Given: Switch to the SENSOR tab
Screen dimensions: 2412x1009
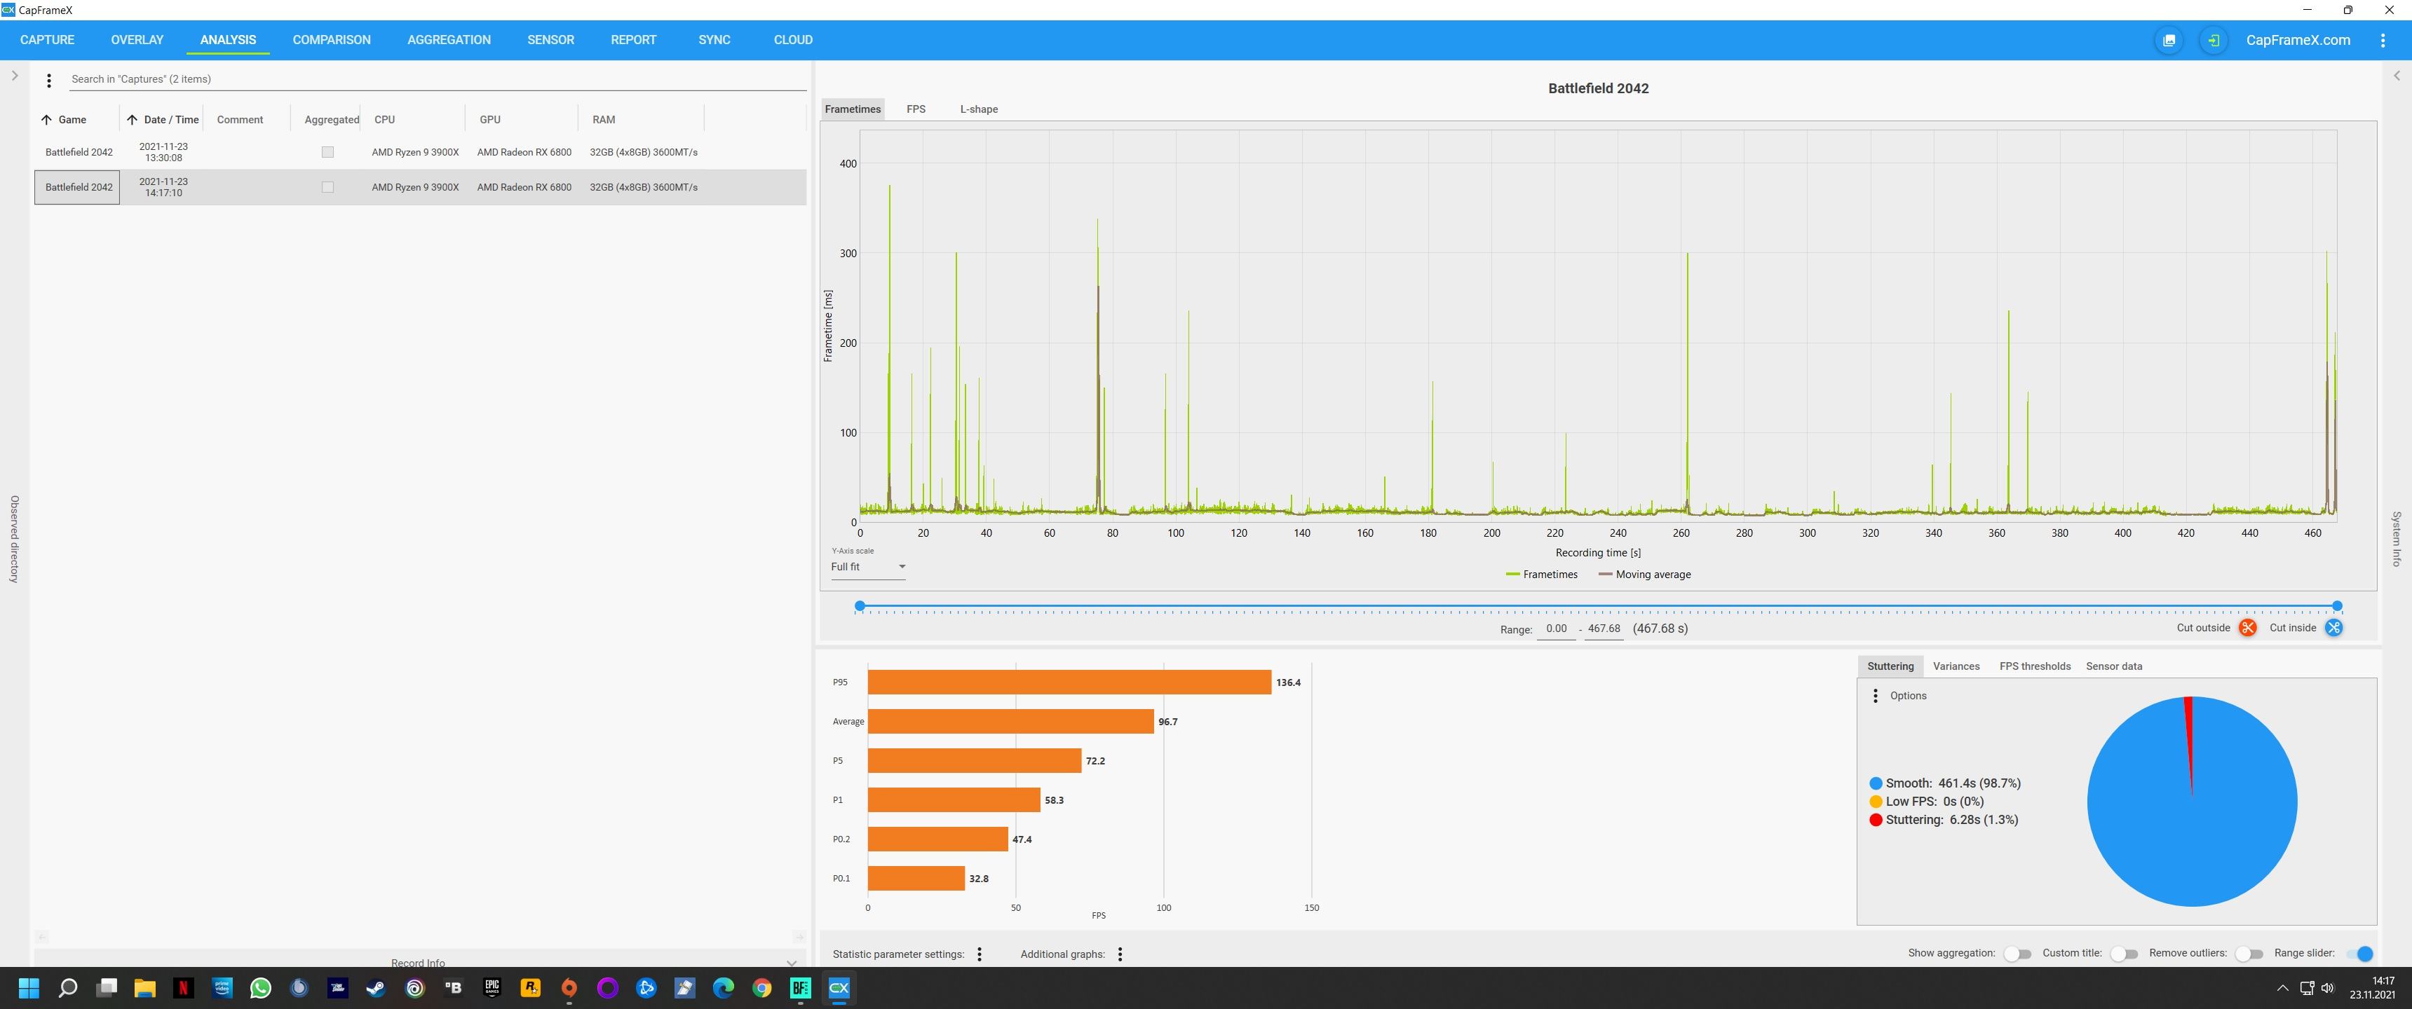Looking at the screenshot, I should tap(550, 40).
